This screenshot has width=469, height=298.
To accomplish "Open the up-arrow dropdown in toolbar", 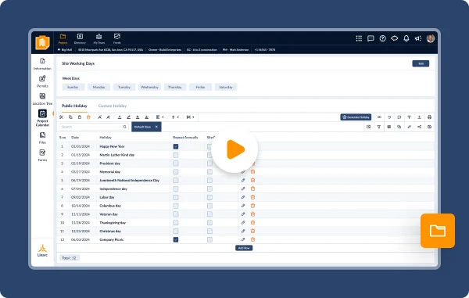I will pos(175,117).
